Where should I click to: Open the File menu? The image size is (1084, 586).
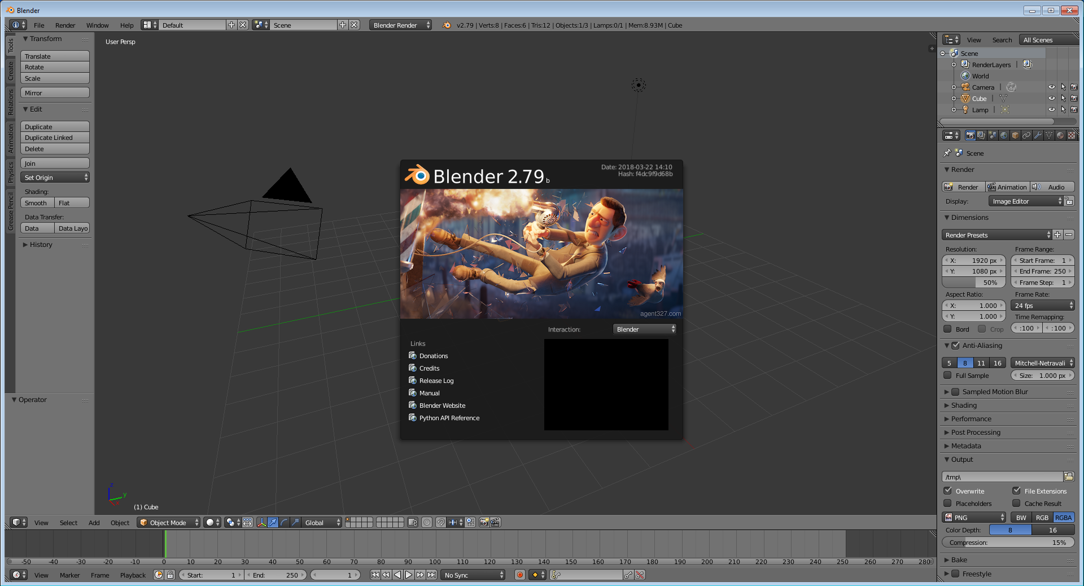tap(39, 25)
